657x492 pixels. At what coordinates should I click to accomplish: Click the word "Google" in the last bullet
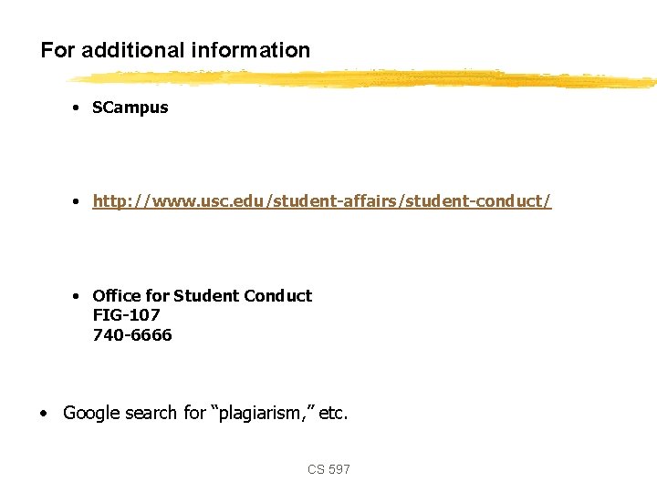point(91,413)
